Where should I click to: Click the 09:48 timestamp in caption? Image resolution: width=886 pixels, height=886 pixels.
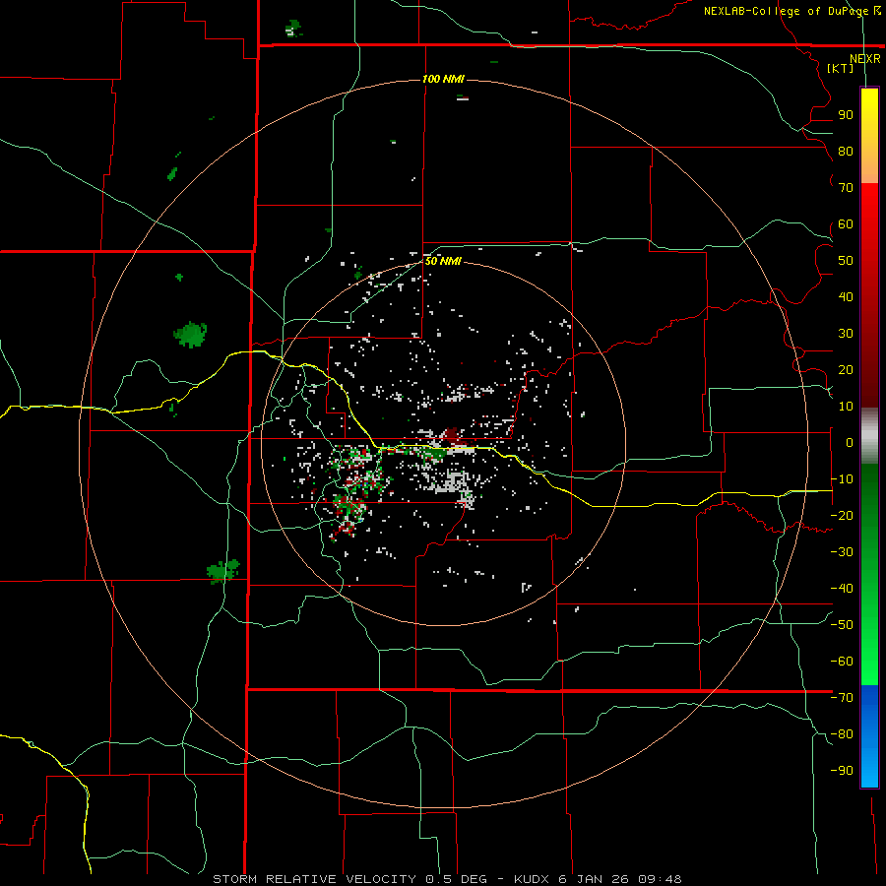coord(660,879)
